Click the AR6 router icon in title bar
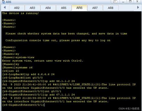Viewport: 142px width, 111px height. pyautogui.click(x=4, y=2)
